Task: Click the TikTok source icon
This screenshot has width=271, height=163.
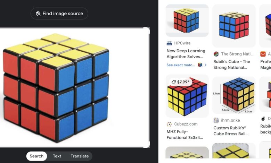Action: 263,119
